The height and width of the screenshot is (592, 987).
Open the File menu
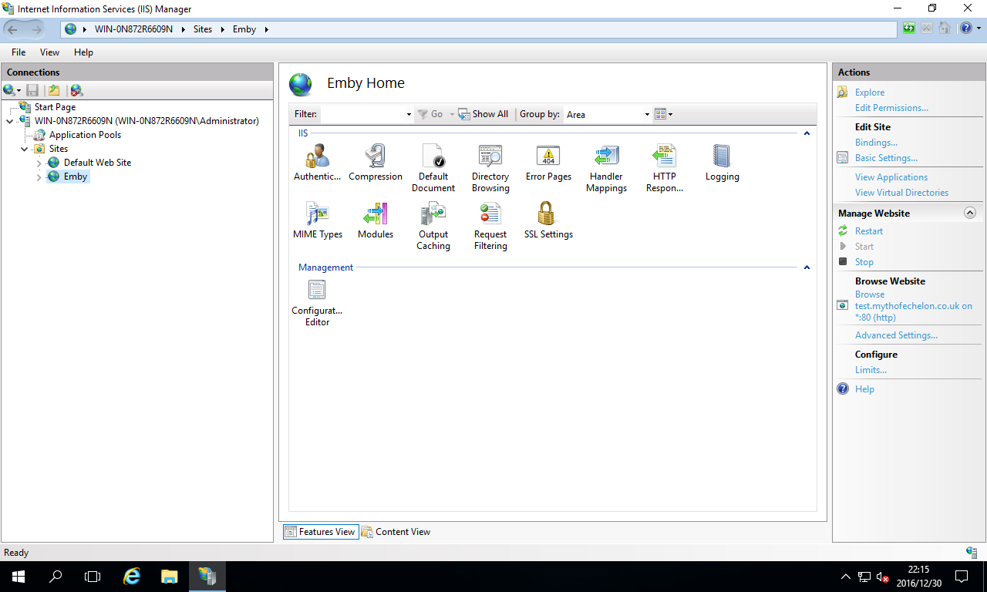(x=19, y=52)
